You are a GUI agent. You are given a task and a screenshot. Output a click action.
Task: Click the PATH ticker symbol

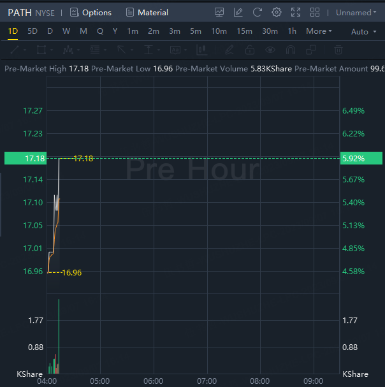click(20, 12)
